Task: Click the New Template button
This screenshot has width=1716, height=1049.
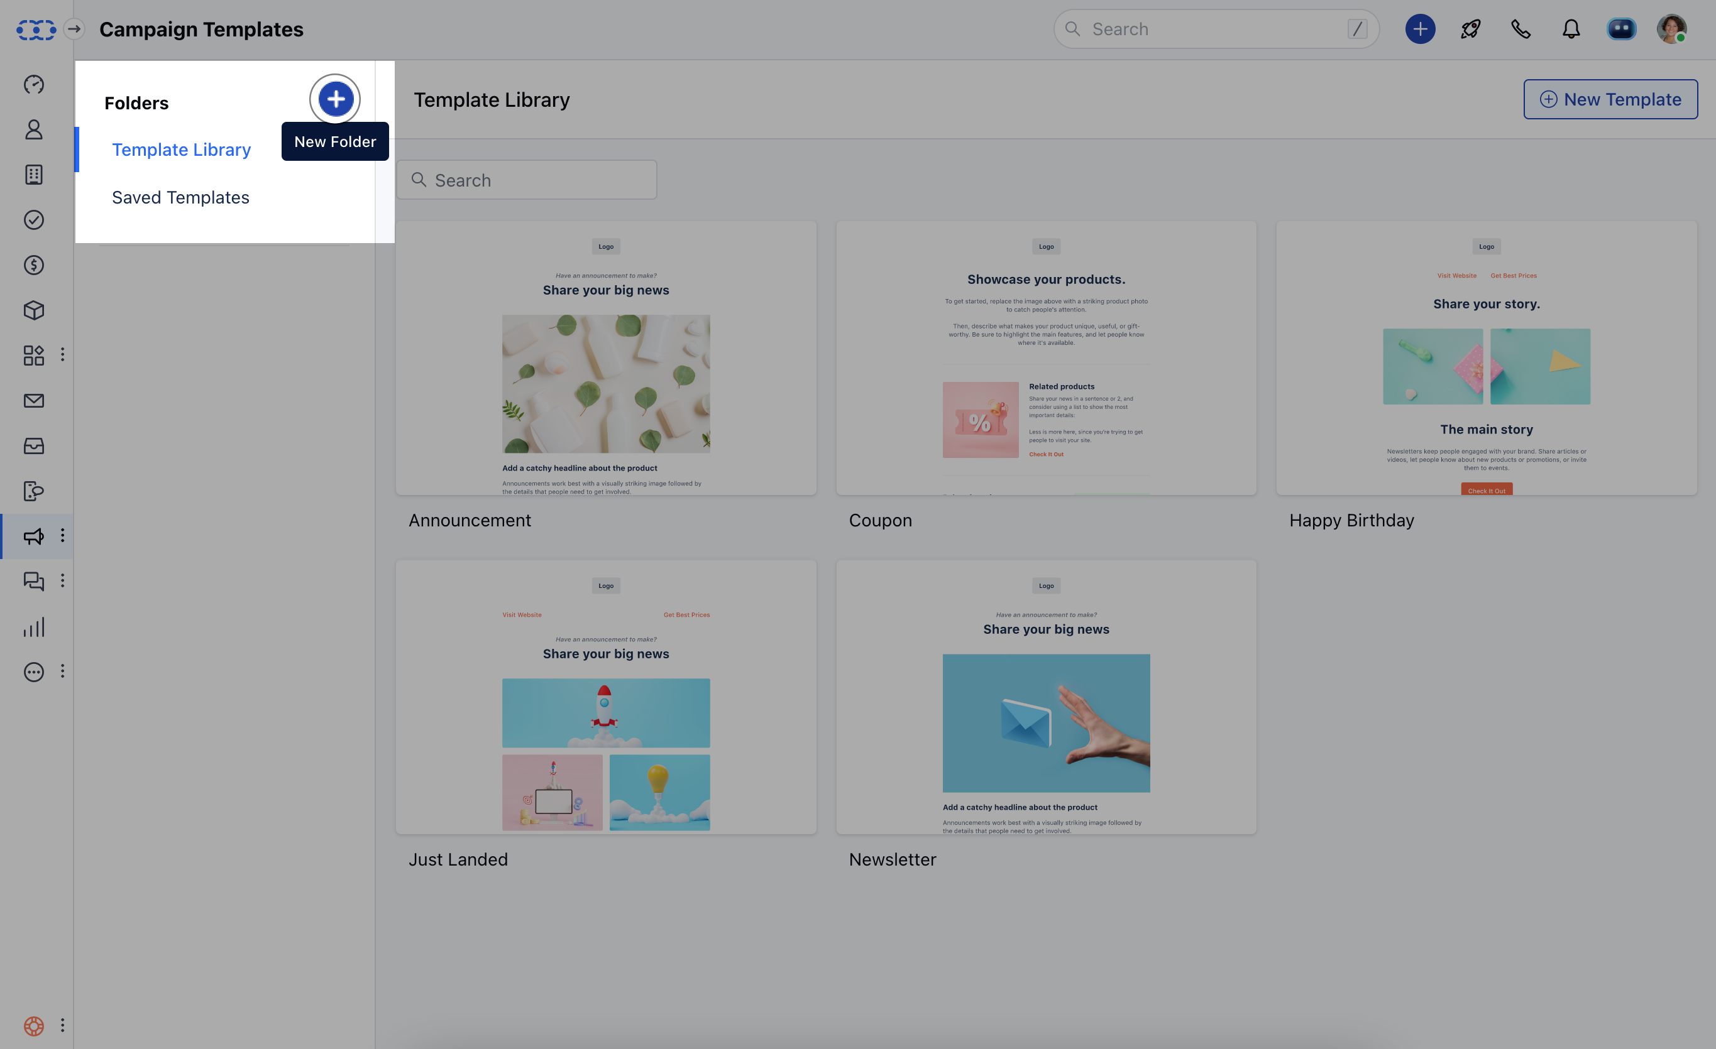Action: [1610, 99]
